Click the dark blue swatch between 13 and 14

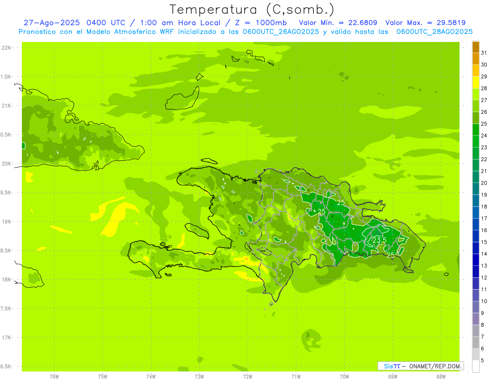pyautogui.click(x=476, y=260)
